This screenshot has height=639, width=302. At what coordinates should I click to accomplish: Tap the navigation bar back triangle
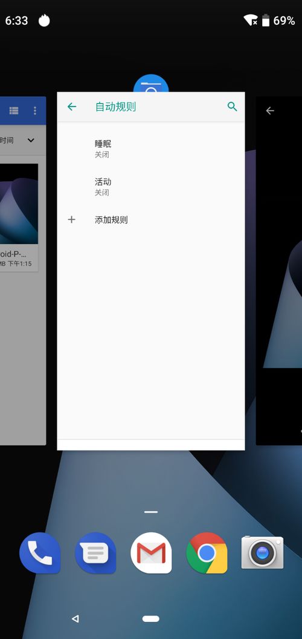tap(75, 618)
